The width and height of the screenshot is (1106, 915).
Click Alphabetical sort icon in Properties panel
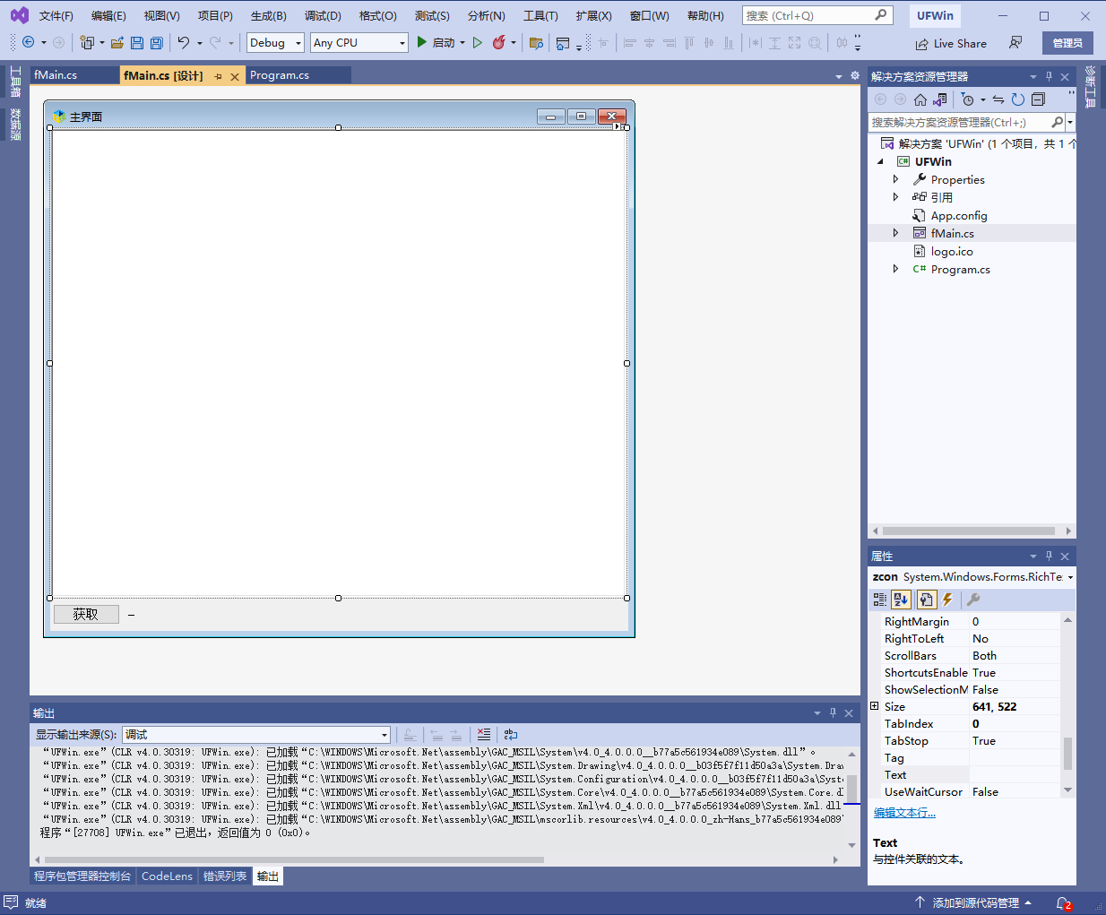[902, 600]
